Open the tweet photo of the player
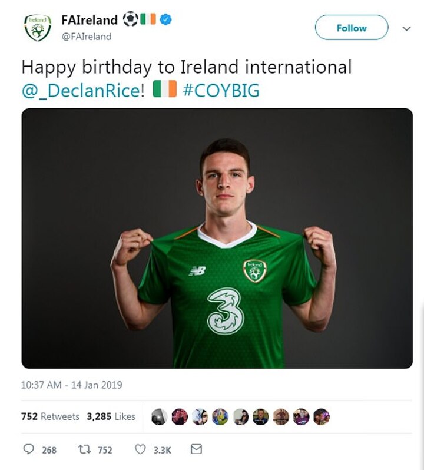The height and width of the screenshot is (470, 424). click(217, 239)
